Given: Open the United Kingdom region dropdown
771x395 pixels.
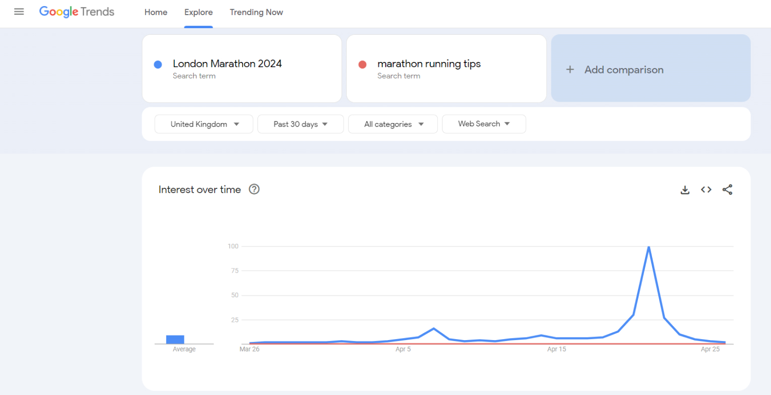Looking at the screenshot, I should (204, 124).
